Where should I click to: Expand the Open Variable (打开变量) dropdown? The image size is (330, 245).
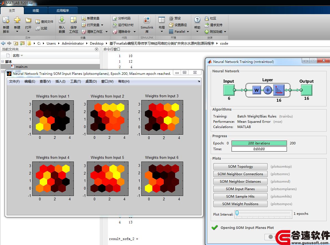[x=102, y=25]
